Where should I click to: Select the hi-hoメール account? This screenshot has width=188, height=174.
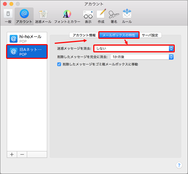click(27, 38)
